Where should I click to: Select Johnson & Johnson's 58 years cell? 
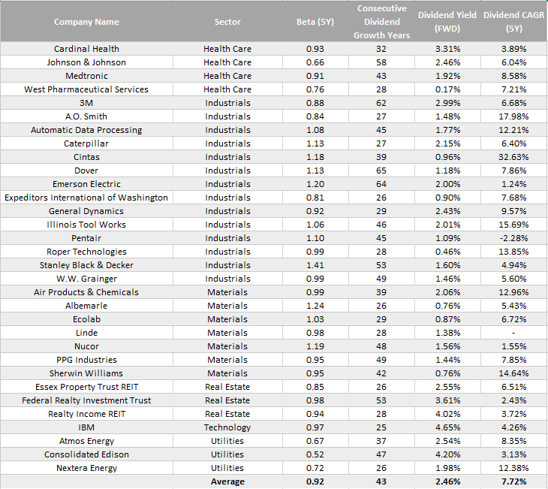pyautogui.click(x=381, y=62)
